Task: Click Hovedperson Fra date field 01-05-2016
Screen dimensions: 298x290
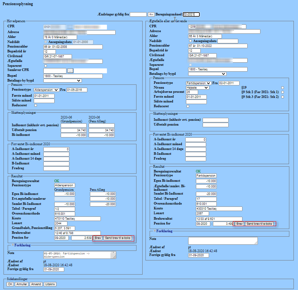Action: (77, 90)
